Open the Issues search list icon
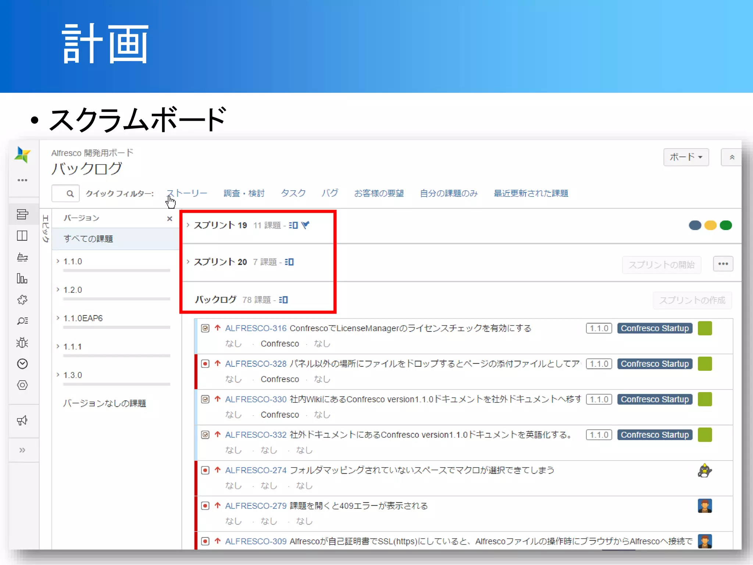 point(22,321)
